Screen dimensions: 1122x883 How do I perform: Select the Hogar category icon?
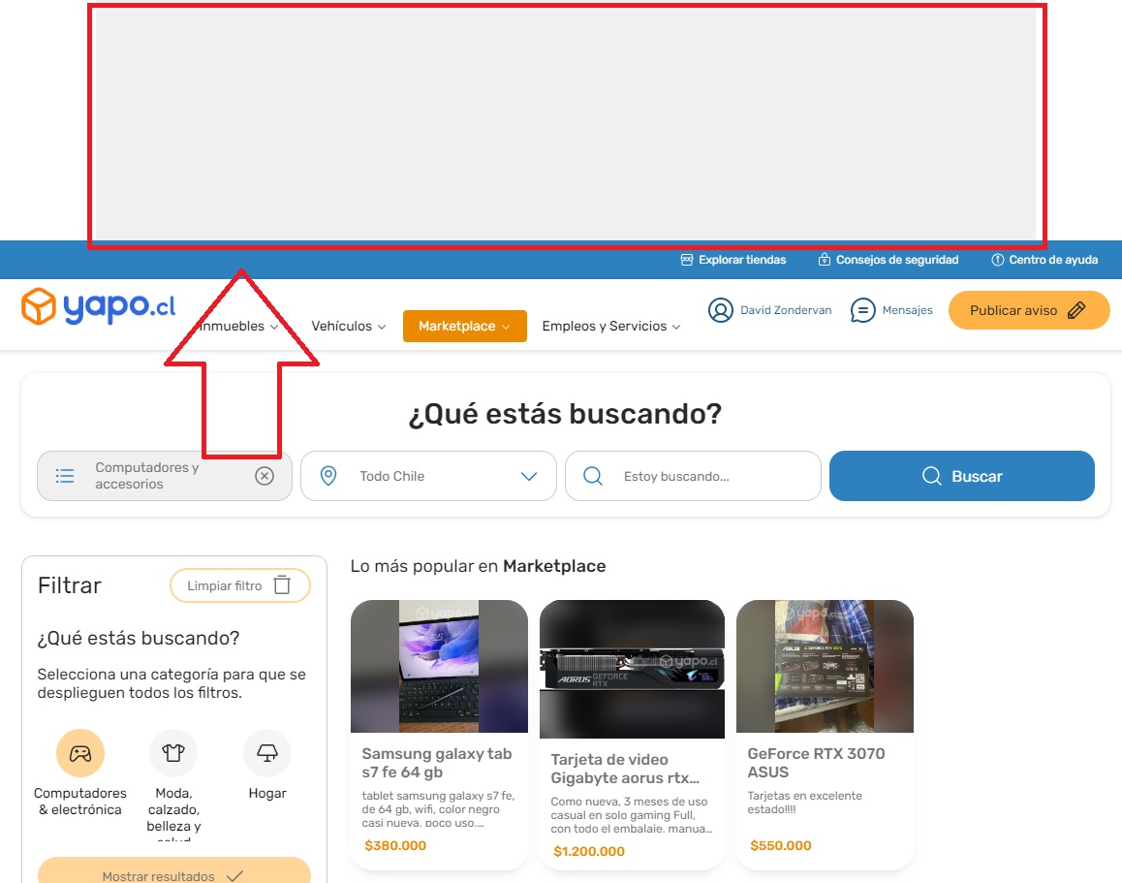(x=266, y=752)
